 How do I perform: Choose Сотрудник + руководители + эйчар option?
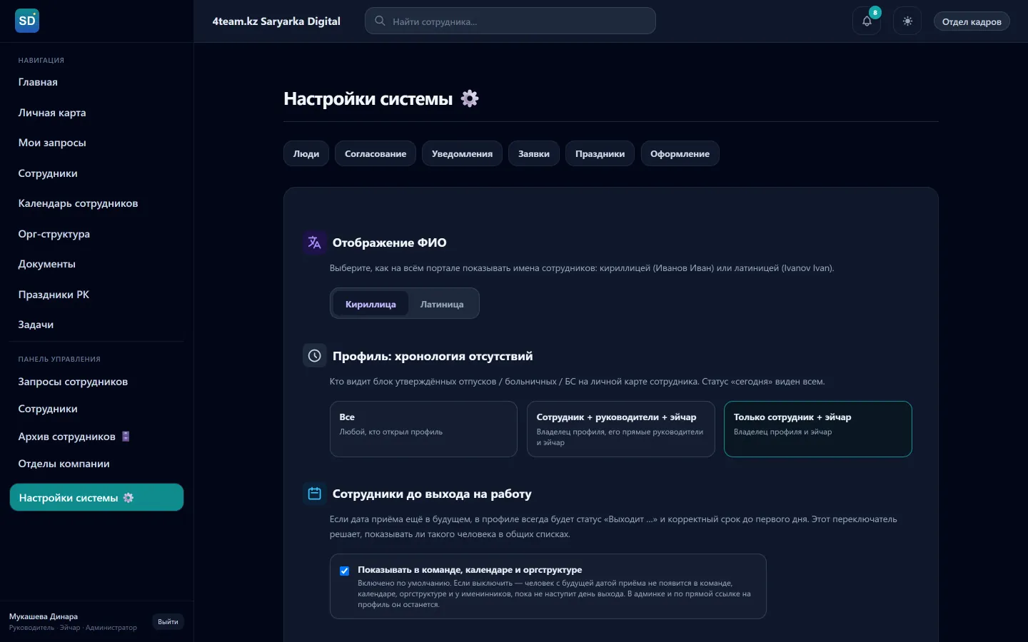tap(621, 429)
